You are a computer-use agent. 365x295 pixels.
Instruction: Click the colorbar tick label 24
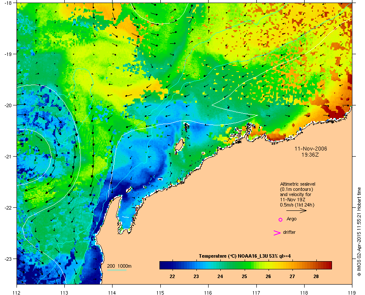(x=220, y=276)
